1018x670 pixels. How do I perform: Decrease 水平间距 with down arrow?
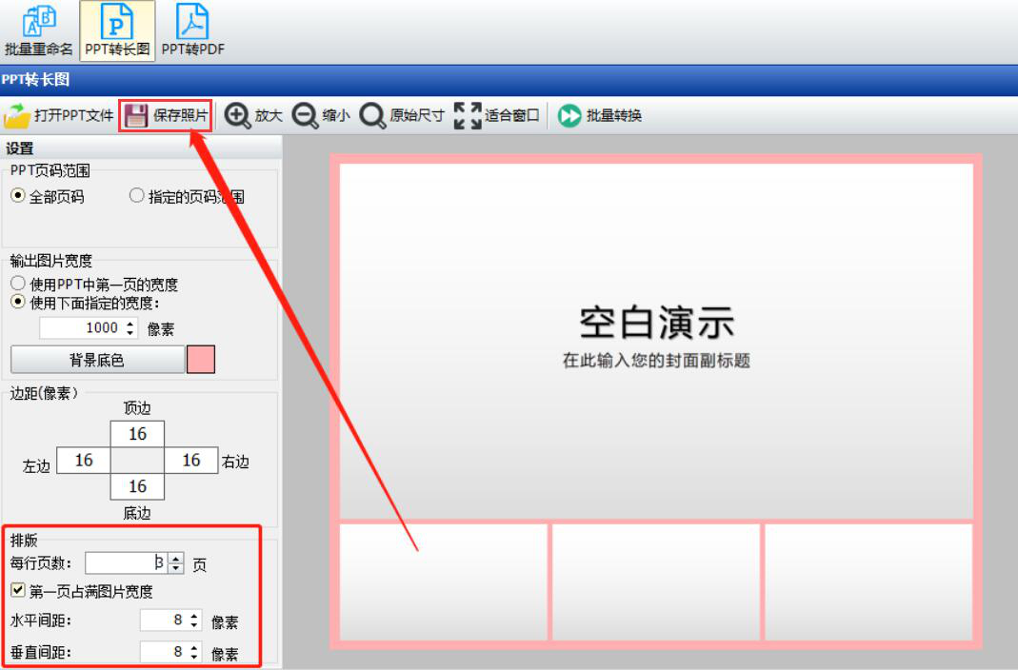pyautogui.click(x=194, y=625)
